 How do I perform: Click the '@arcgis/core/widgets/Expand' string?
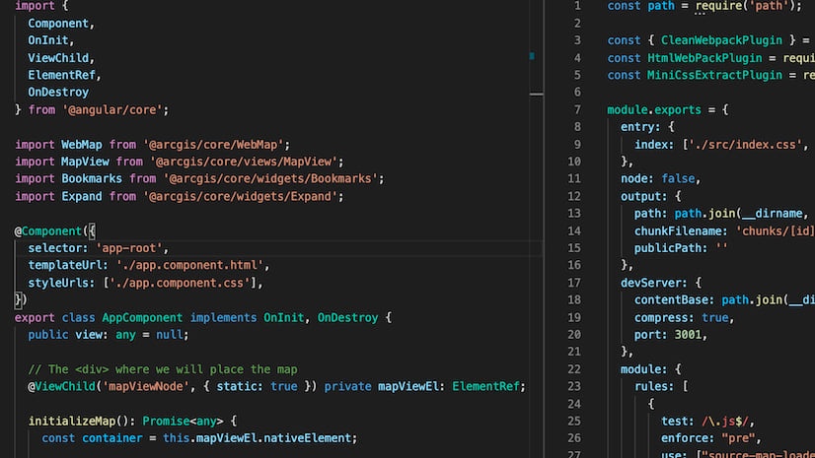(241, 197)
